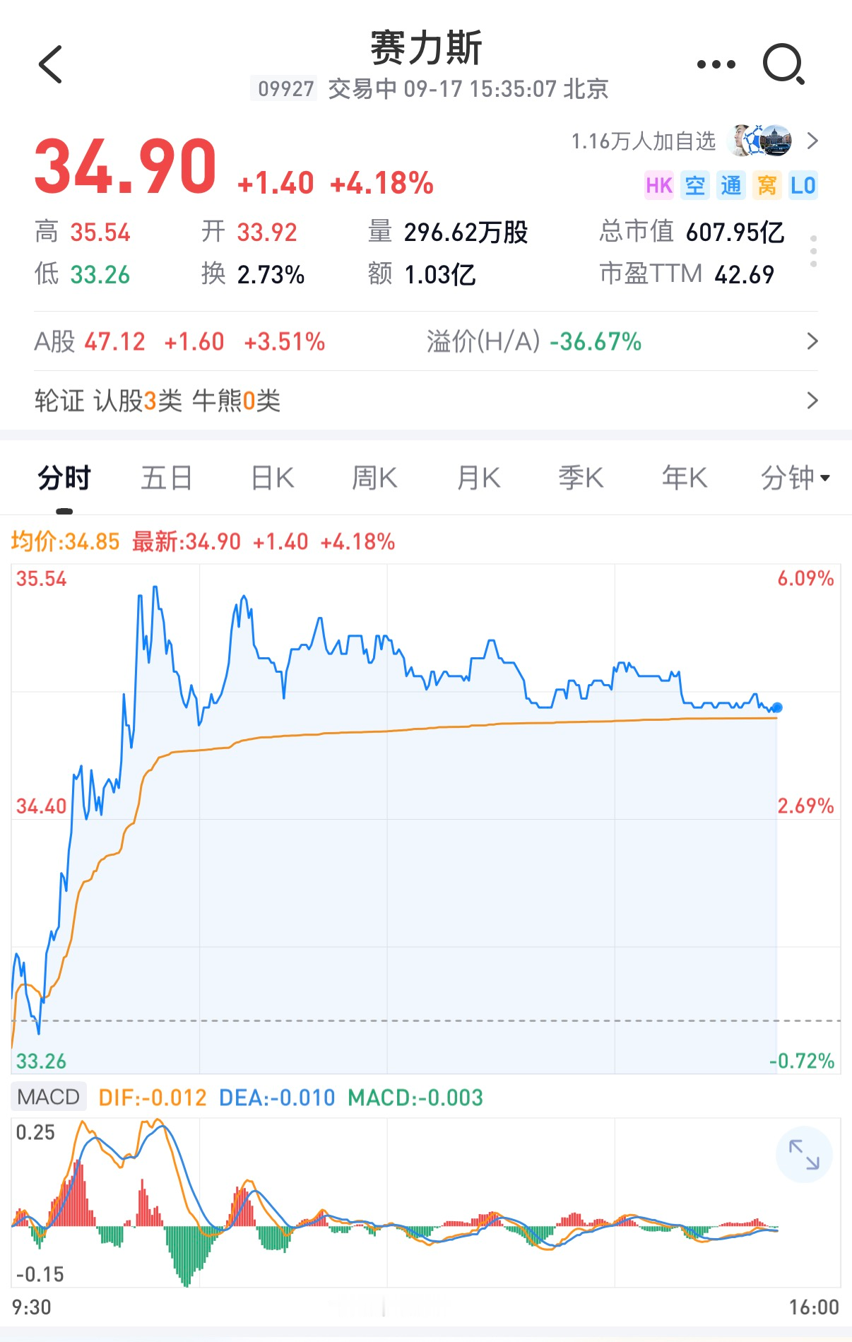Image resolution: width=852 pixels, height=1342 pixels.
Task: Expand the A股 premium row chevron
Action: click(x=812, y=342)
